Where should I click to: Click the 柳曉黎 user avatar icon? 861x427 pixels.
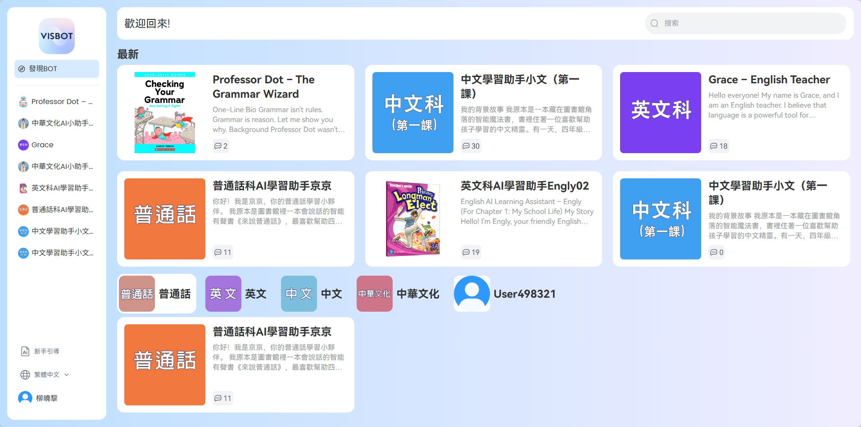tap(25, 398)
